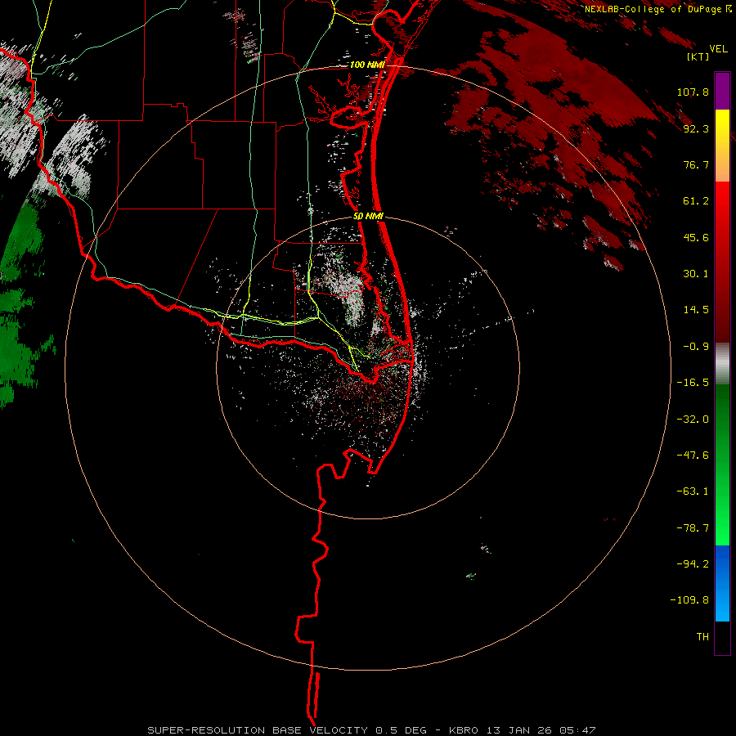This screenshot has width=736, height=736.
Task: Click the 61.2 legend value
Action: [696, 201]
